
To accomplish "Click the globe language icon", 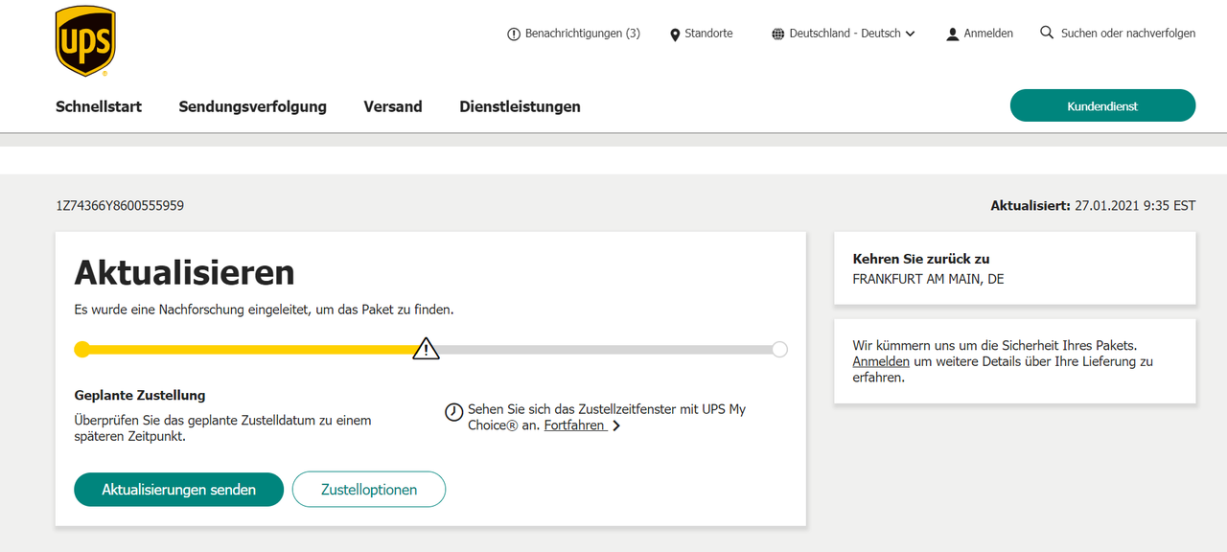I will (x=778, y=34).
